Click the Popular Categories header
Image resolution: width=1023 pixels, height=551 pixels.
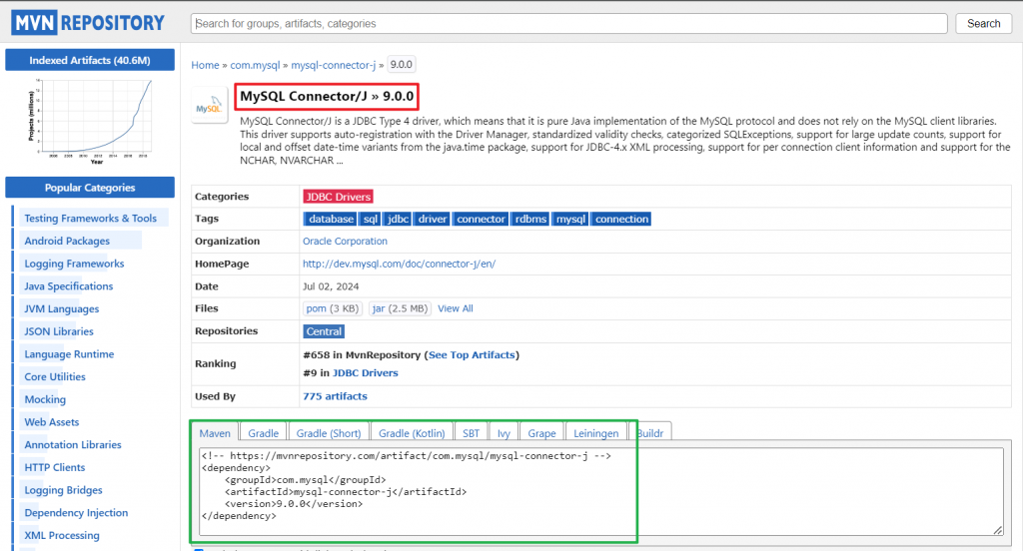pos(90,187)
